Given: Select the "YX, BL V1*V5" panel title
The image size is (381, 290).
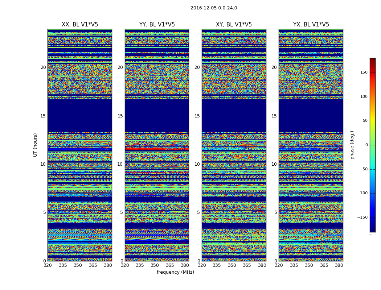Looking at the screenshot, I should tap(311, 25).
